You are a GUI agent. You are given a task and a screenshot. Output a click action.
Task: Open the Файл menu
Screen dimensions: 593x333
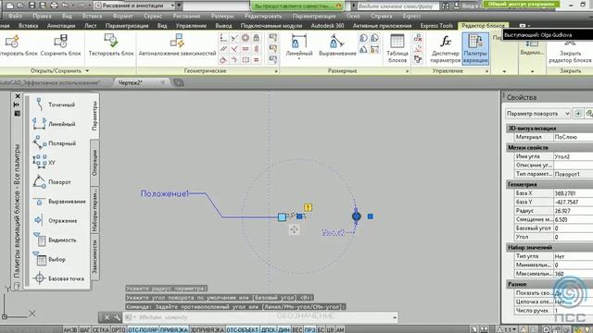(15, 16)
